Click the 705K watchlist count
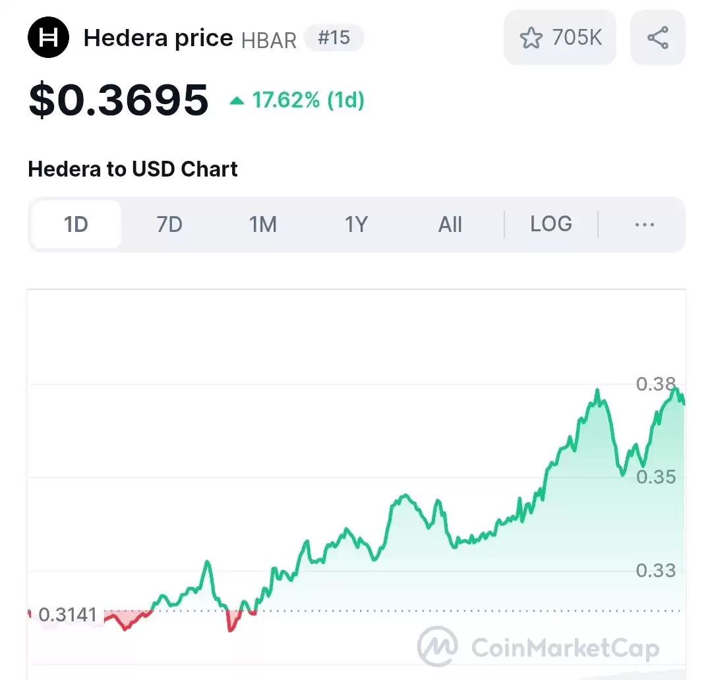The image size is (712, 680). click(577, 37)
